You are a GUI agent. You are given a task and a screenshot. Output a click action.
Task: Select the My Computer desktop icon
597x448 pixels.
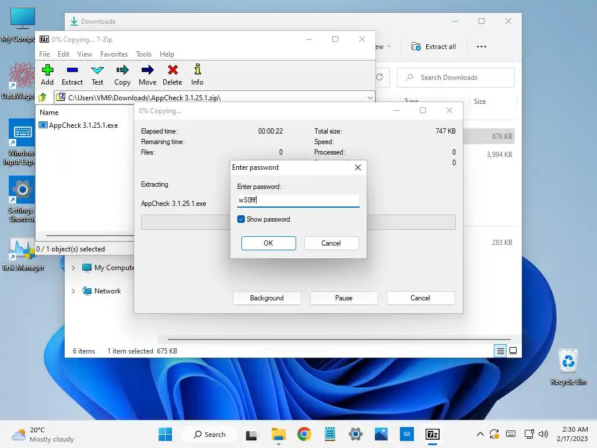pos(18,24)
